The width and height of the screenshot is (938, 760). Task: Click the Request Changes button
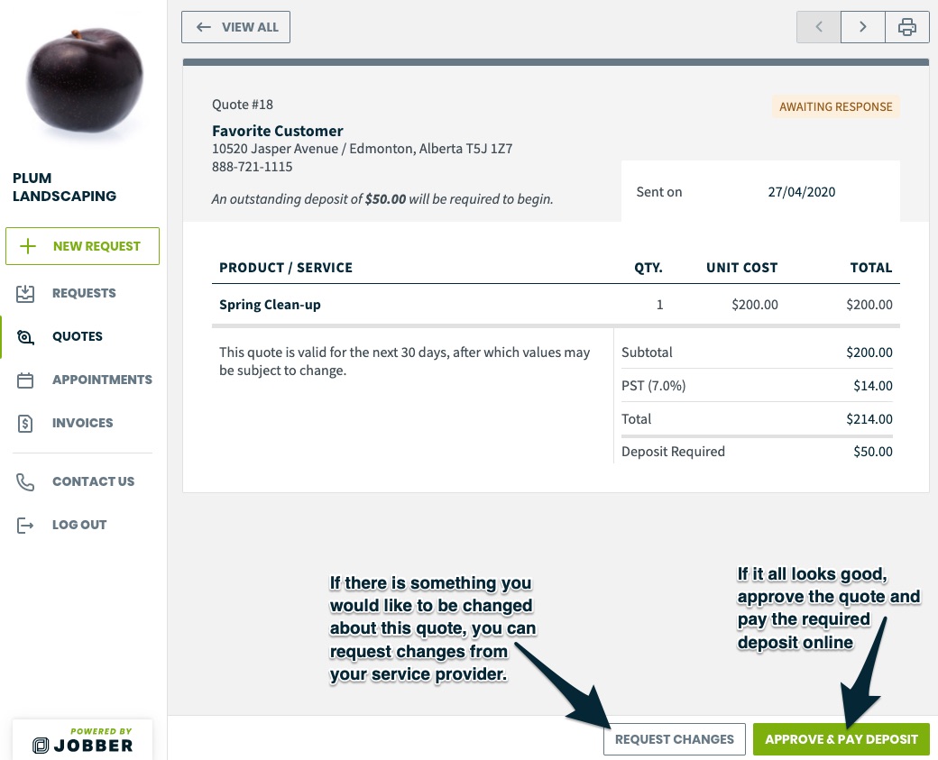[x=675, y=739]
